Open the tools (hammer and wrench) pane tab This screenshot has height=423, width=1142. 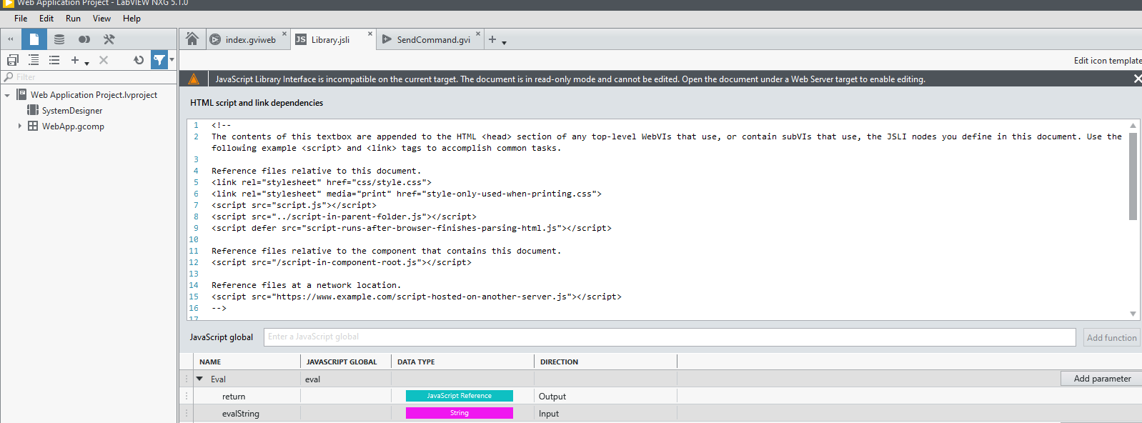tap(109, 39)
